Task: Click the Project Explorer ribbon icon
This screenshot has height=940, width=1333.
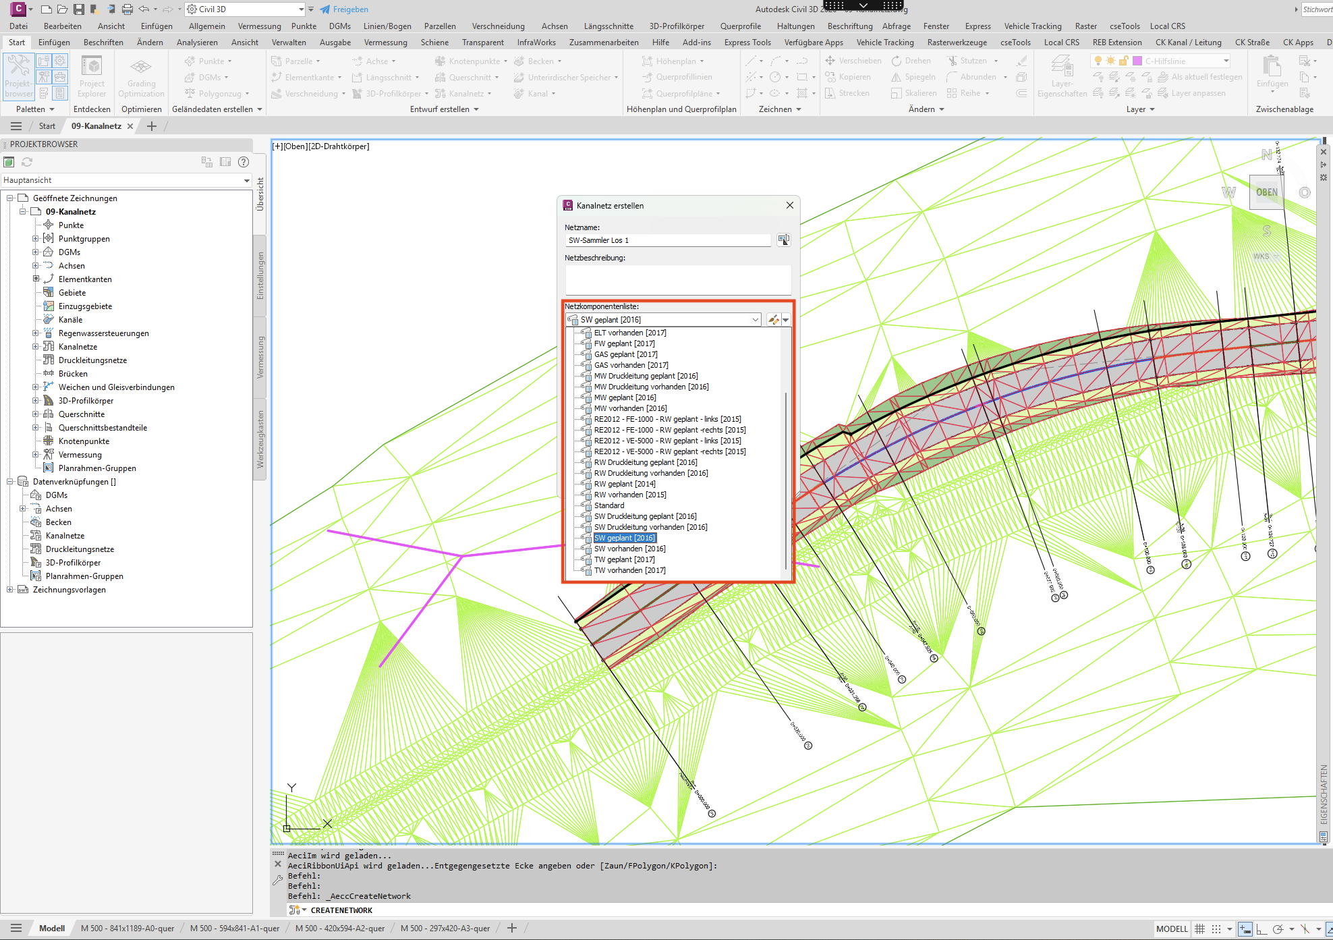Action: click(92, 76)
